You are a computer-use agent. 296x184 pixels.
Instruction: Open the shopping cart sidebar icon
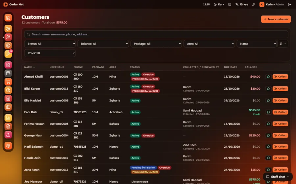8,82
